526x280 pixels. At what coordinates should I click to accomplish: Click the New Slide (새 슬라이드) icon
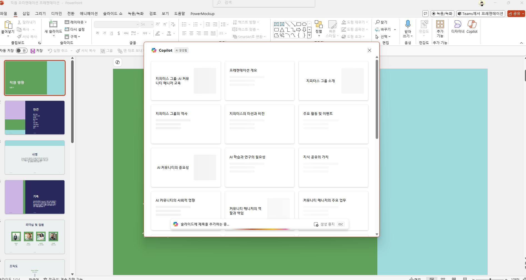[53, 24]
